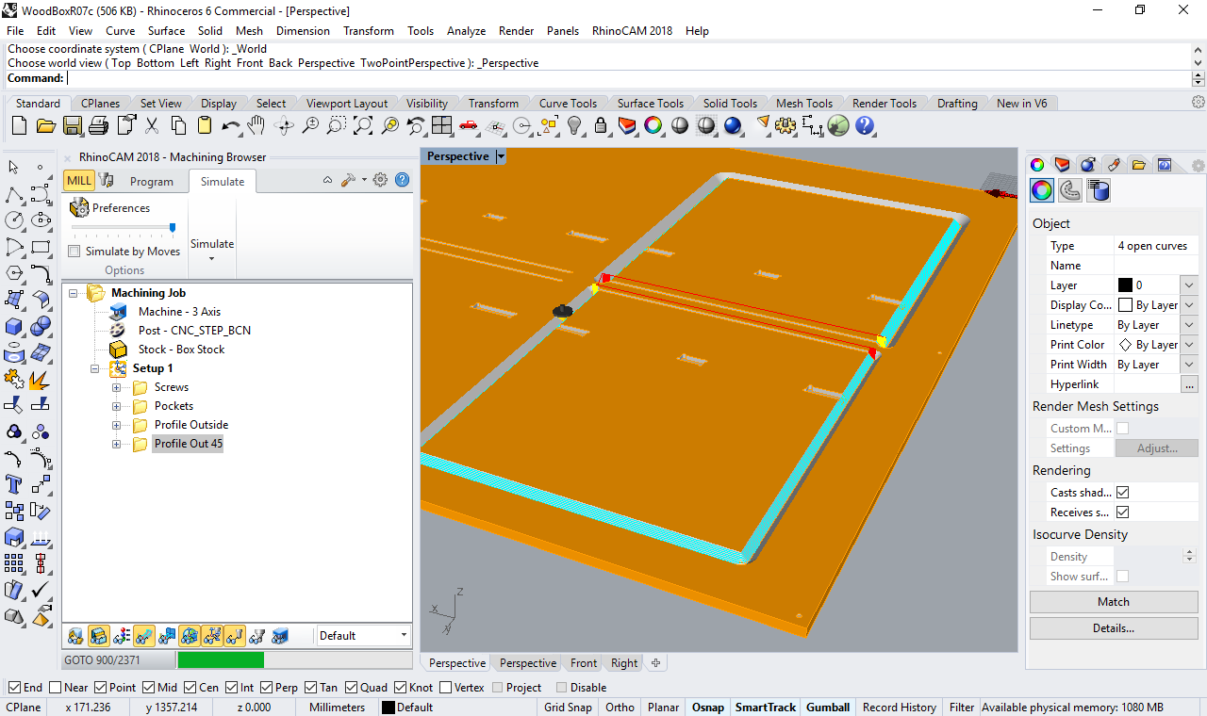The image size is (1207, 716).
Task: Click in the Command input field
Action: 628,78
